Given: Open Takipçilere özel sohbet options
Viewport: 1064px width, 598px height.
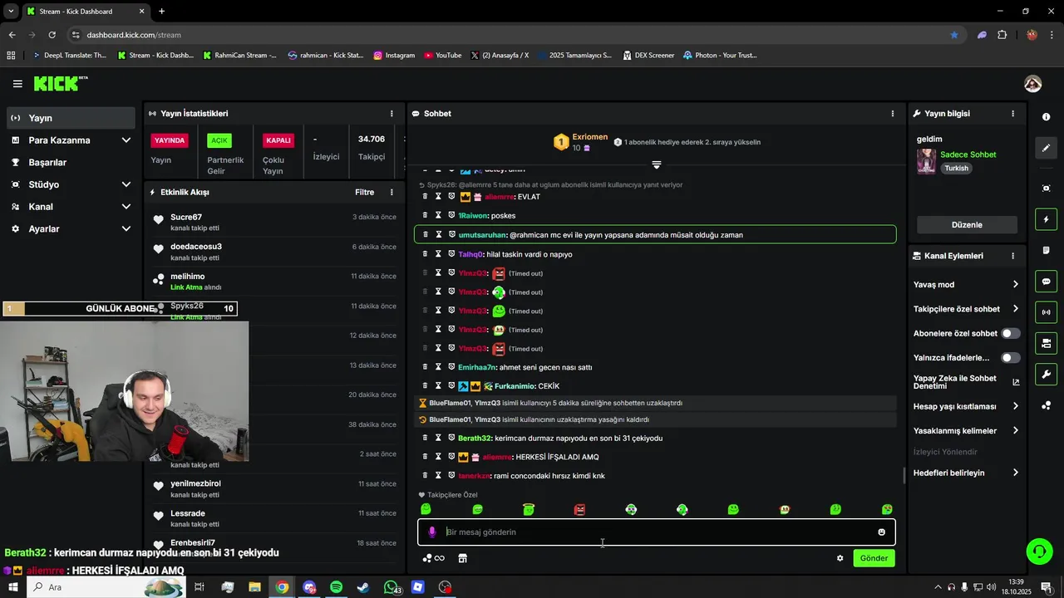Looking at the screenshot, I should click(x=966, y=309).
